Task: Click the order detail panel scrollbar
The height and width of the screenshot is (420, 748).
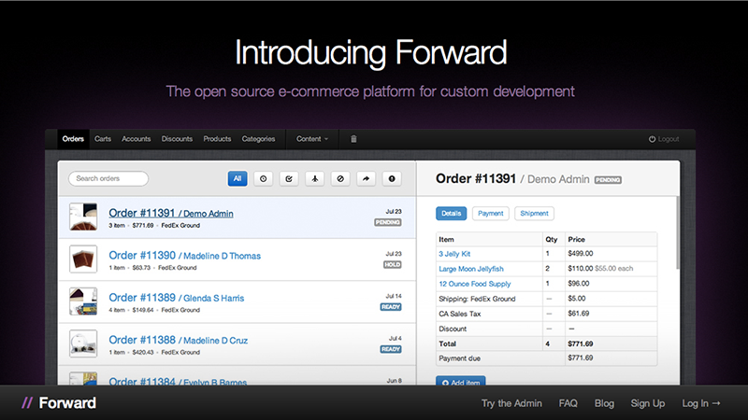Action: (677, 232)
